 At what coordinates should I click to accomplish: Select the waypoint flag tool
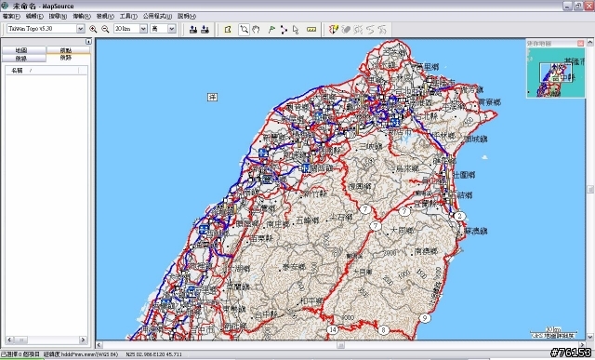pos(271,29)
